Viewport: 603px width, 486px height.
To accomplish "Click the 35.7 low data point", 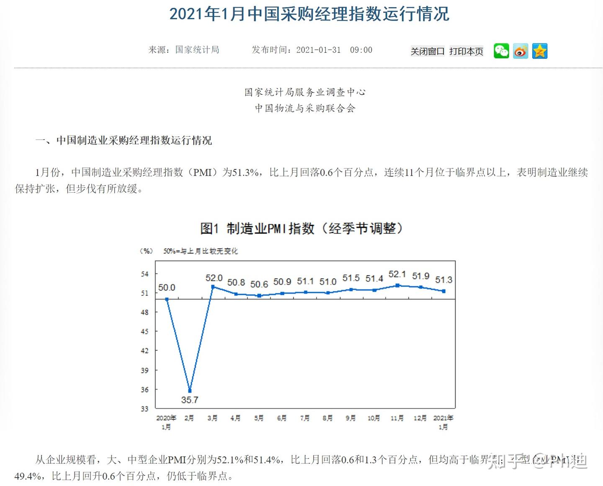I will pyautogui.click(x=190, y=390).
